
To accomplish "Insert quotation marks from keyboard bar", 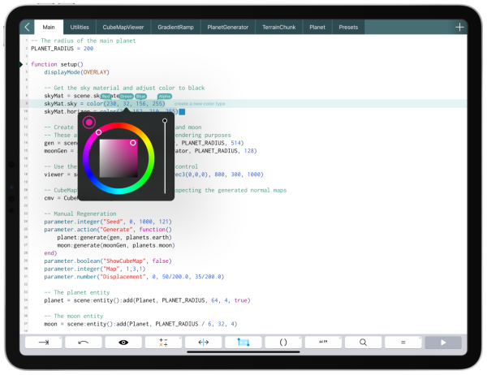I will point(323,343).
